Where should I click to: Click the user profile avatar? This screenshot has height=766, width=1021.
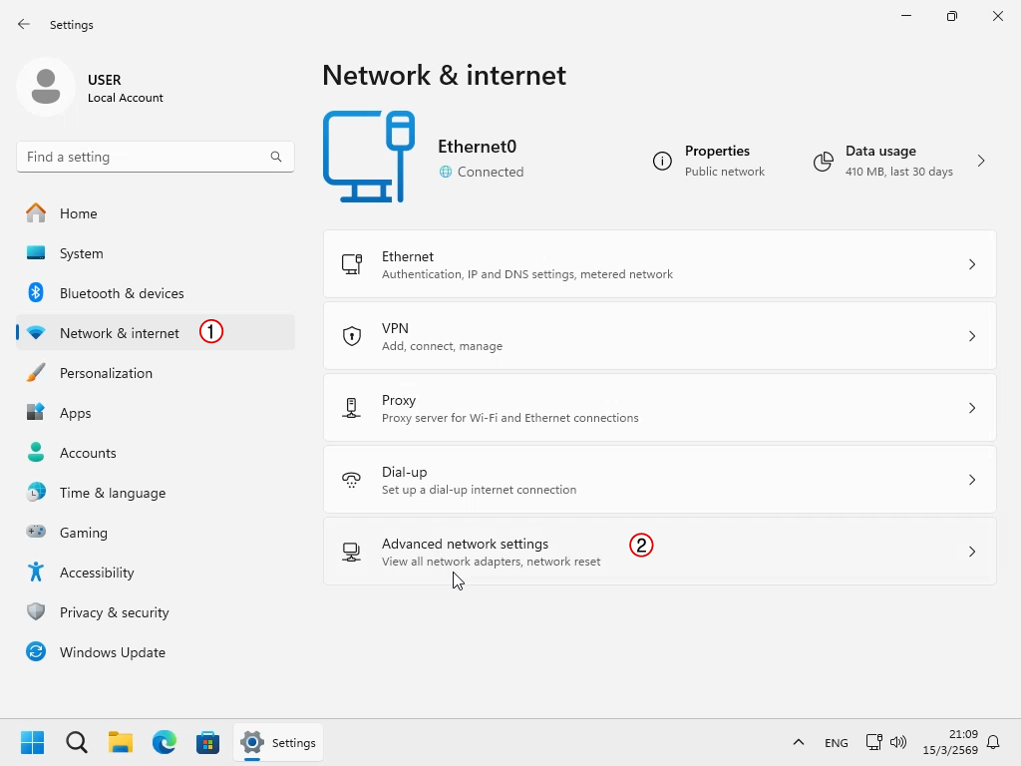(46, 87)
